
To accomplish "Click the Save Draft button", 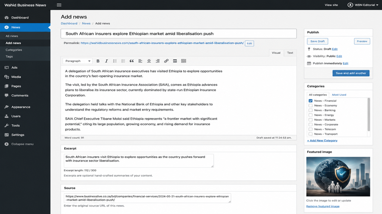I will (317, 41).
